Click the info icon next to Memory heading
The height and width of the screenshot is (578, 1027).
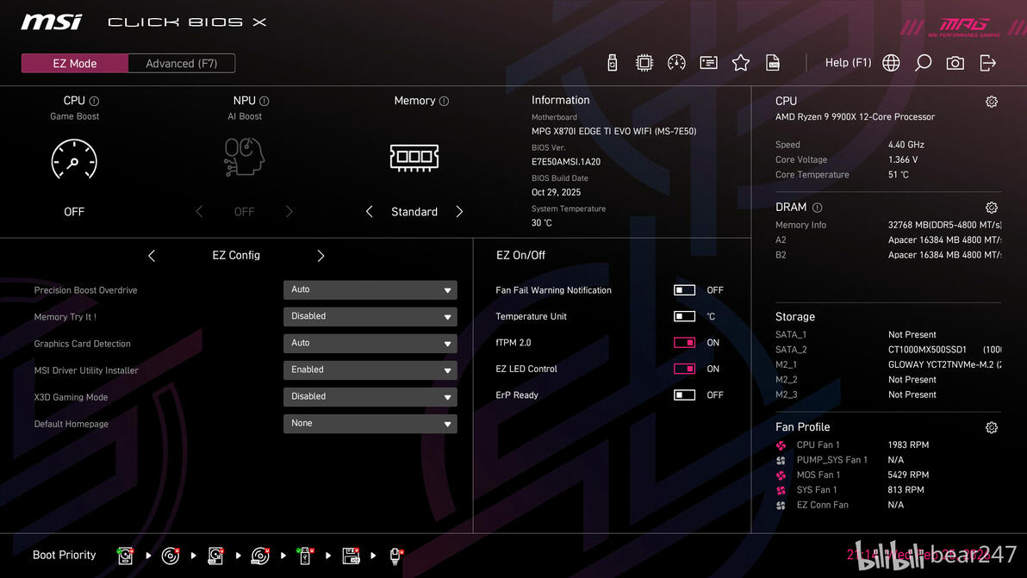pos(444,101)
